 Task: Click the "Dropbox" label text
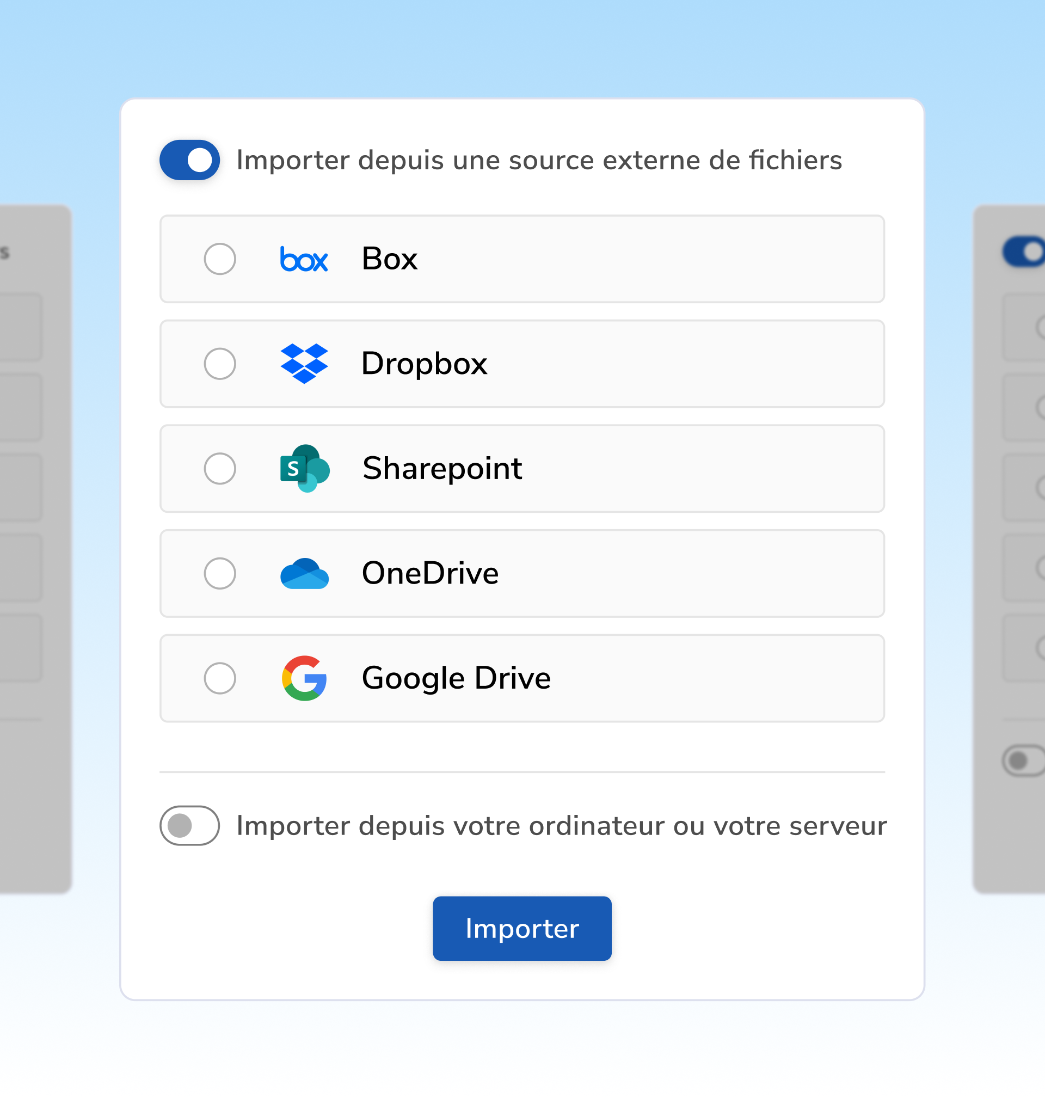pyautogui.click(x=425, y=364)
